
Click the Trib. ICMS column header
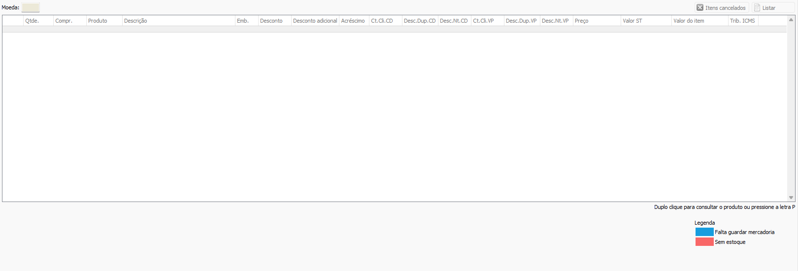pyautogui.click(x=742, y=21)
